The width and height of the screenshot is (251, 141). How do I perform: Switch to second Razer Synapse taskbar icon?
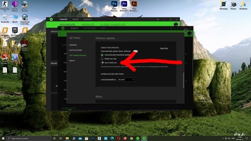coord(144,138)
